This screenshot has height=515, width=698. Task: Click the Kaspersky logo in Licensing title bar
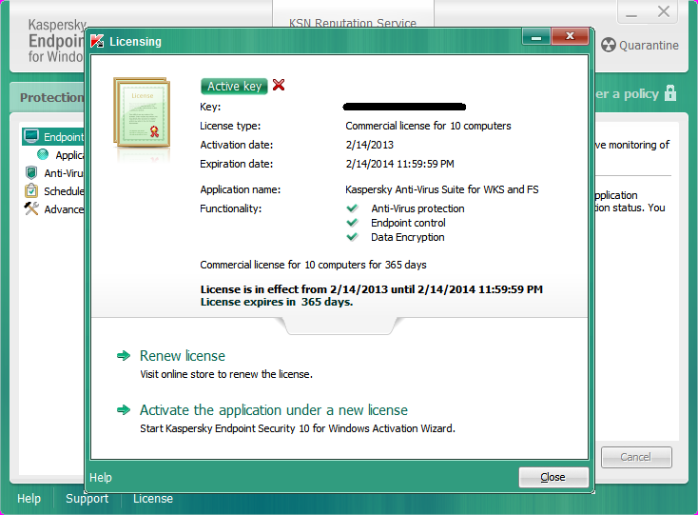tap(97, 41)
